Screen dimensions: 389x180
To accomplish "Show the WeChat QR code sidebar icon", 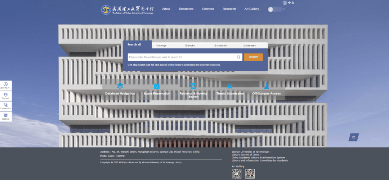I will [6, 115].
